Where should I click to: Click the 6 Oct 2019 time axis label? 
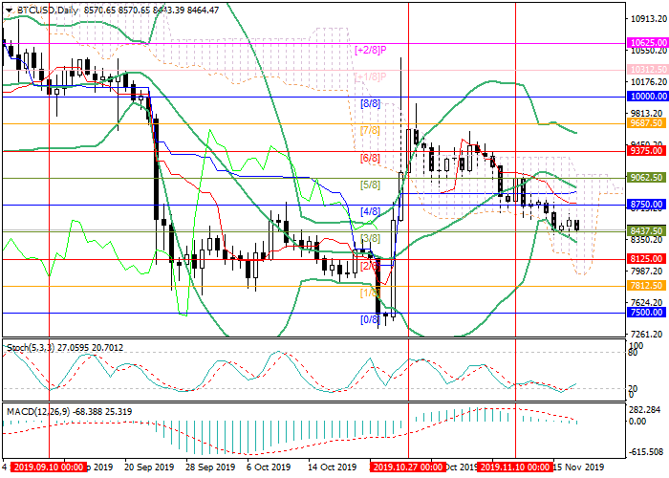(x=270, y=467)
